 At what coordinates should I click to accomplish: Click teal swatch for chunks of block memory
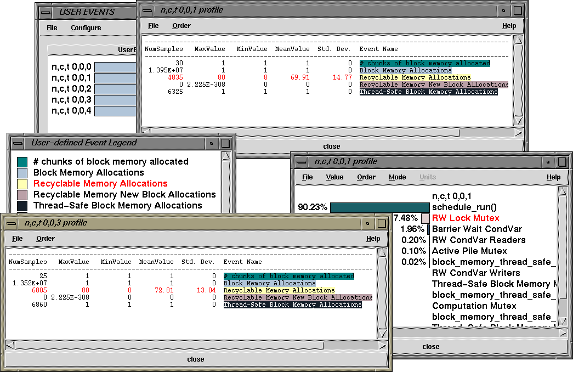(x=22, y=162)
